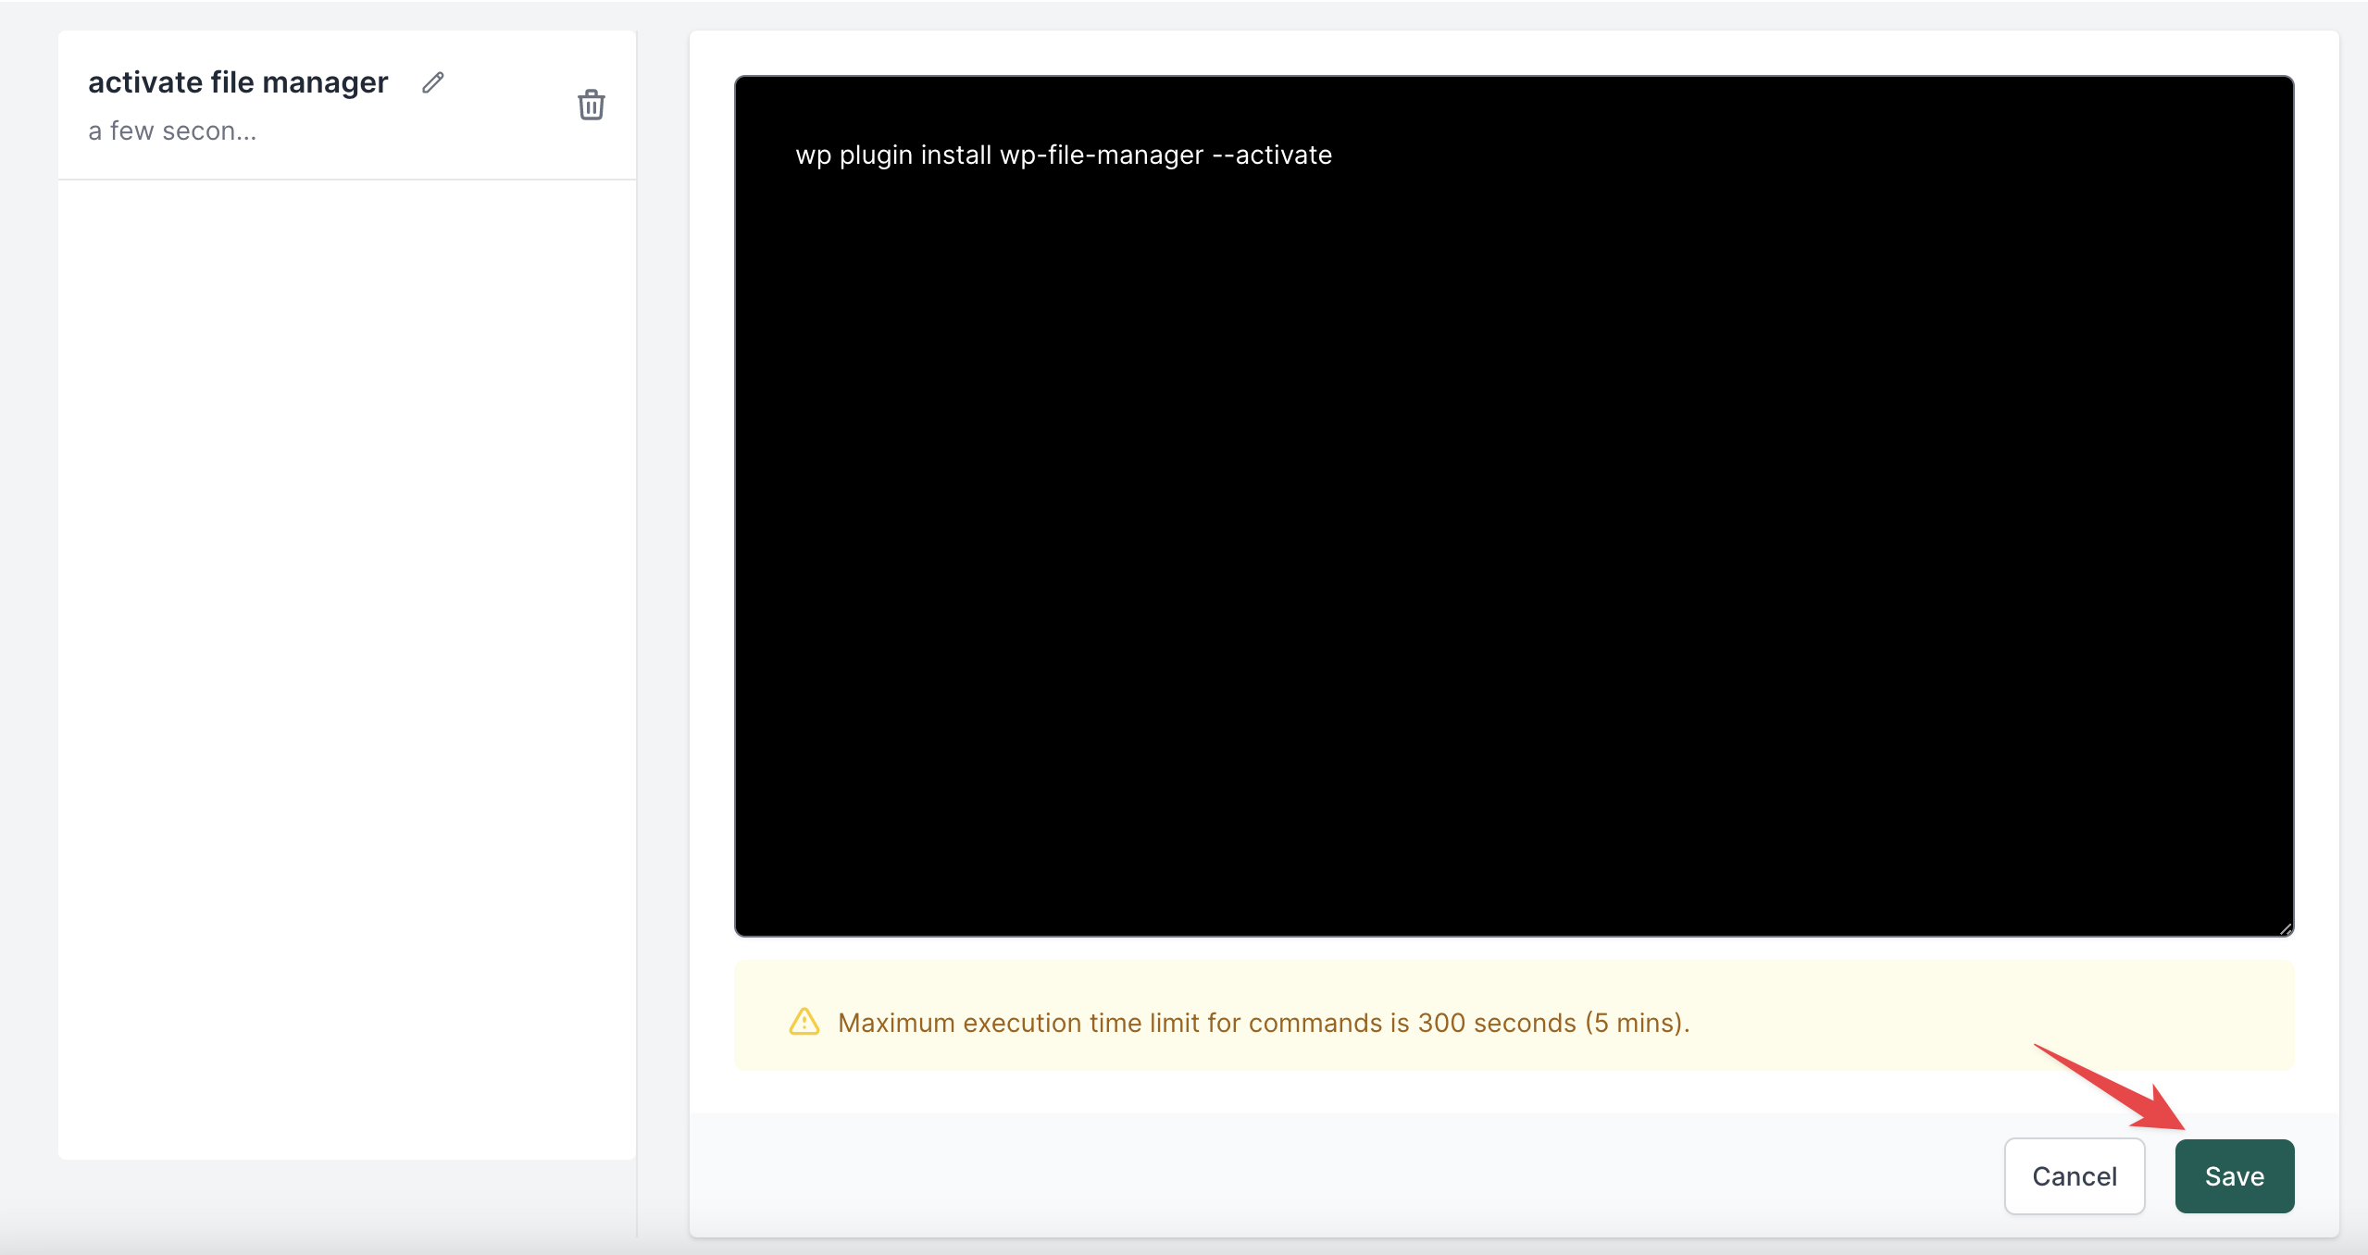Click the word 'plugin' in the command

tap(875, 155)
